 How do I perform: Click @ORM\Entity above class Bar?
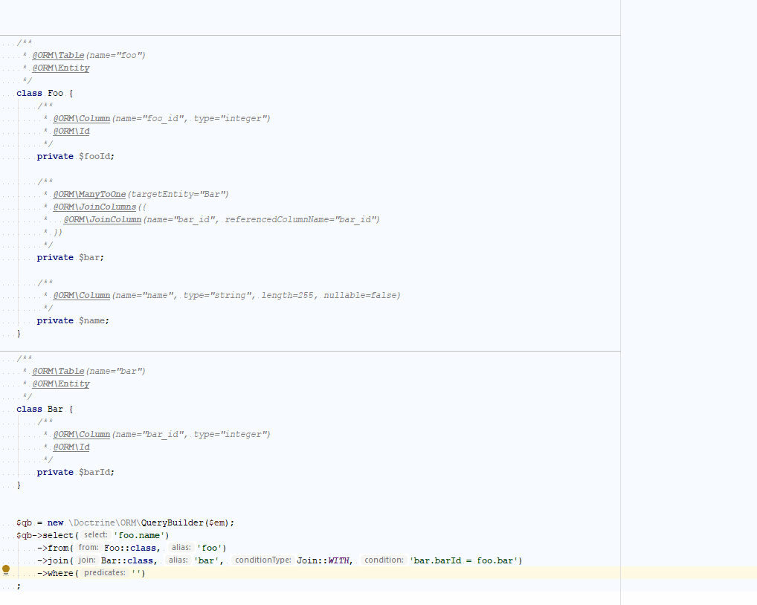tap(61, 384)
